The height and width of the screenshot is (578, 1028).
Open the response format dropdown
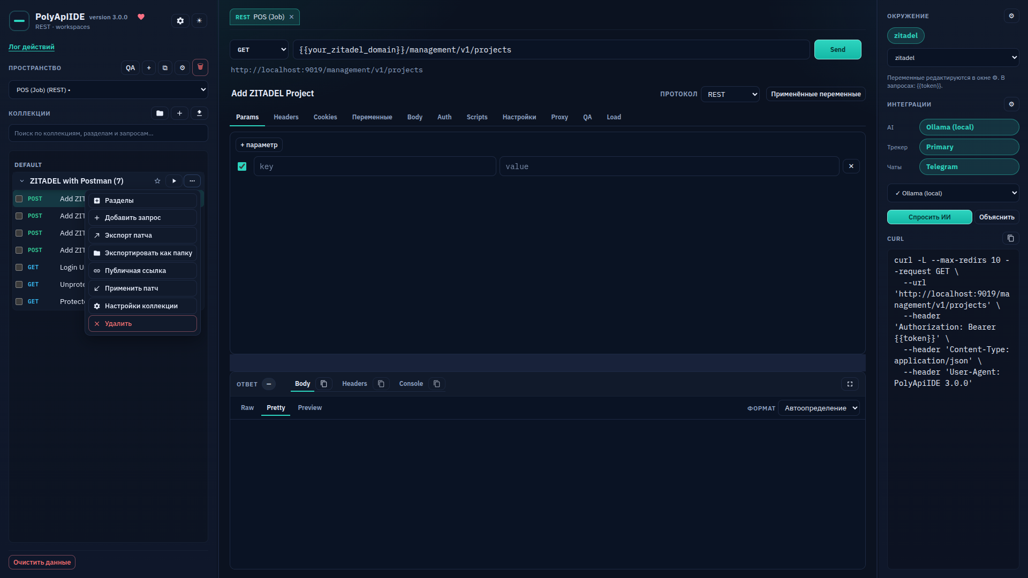tap(819, 408)
